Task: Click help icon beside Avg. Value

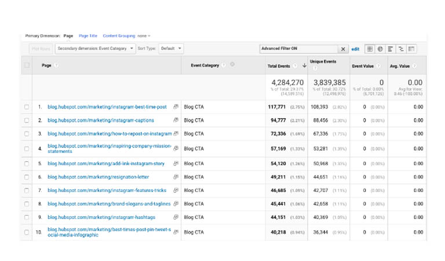Action: point(414,66)
